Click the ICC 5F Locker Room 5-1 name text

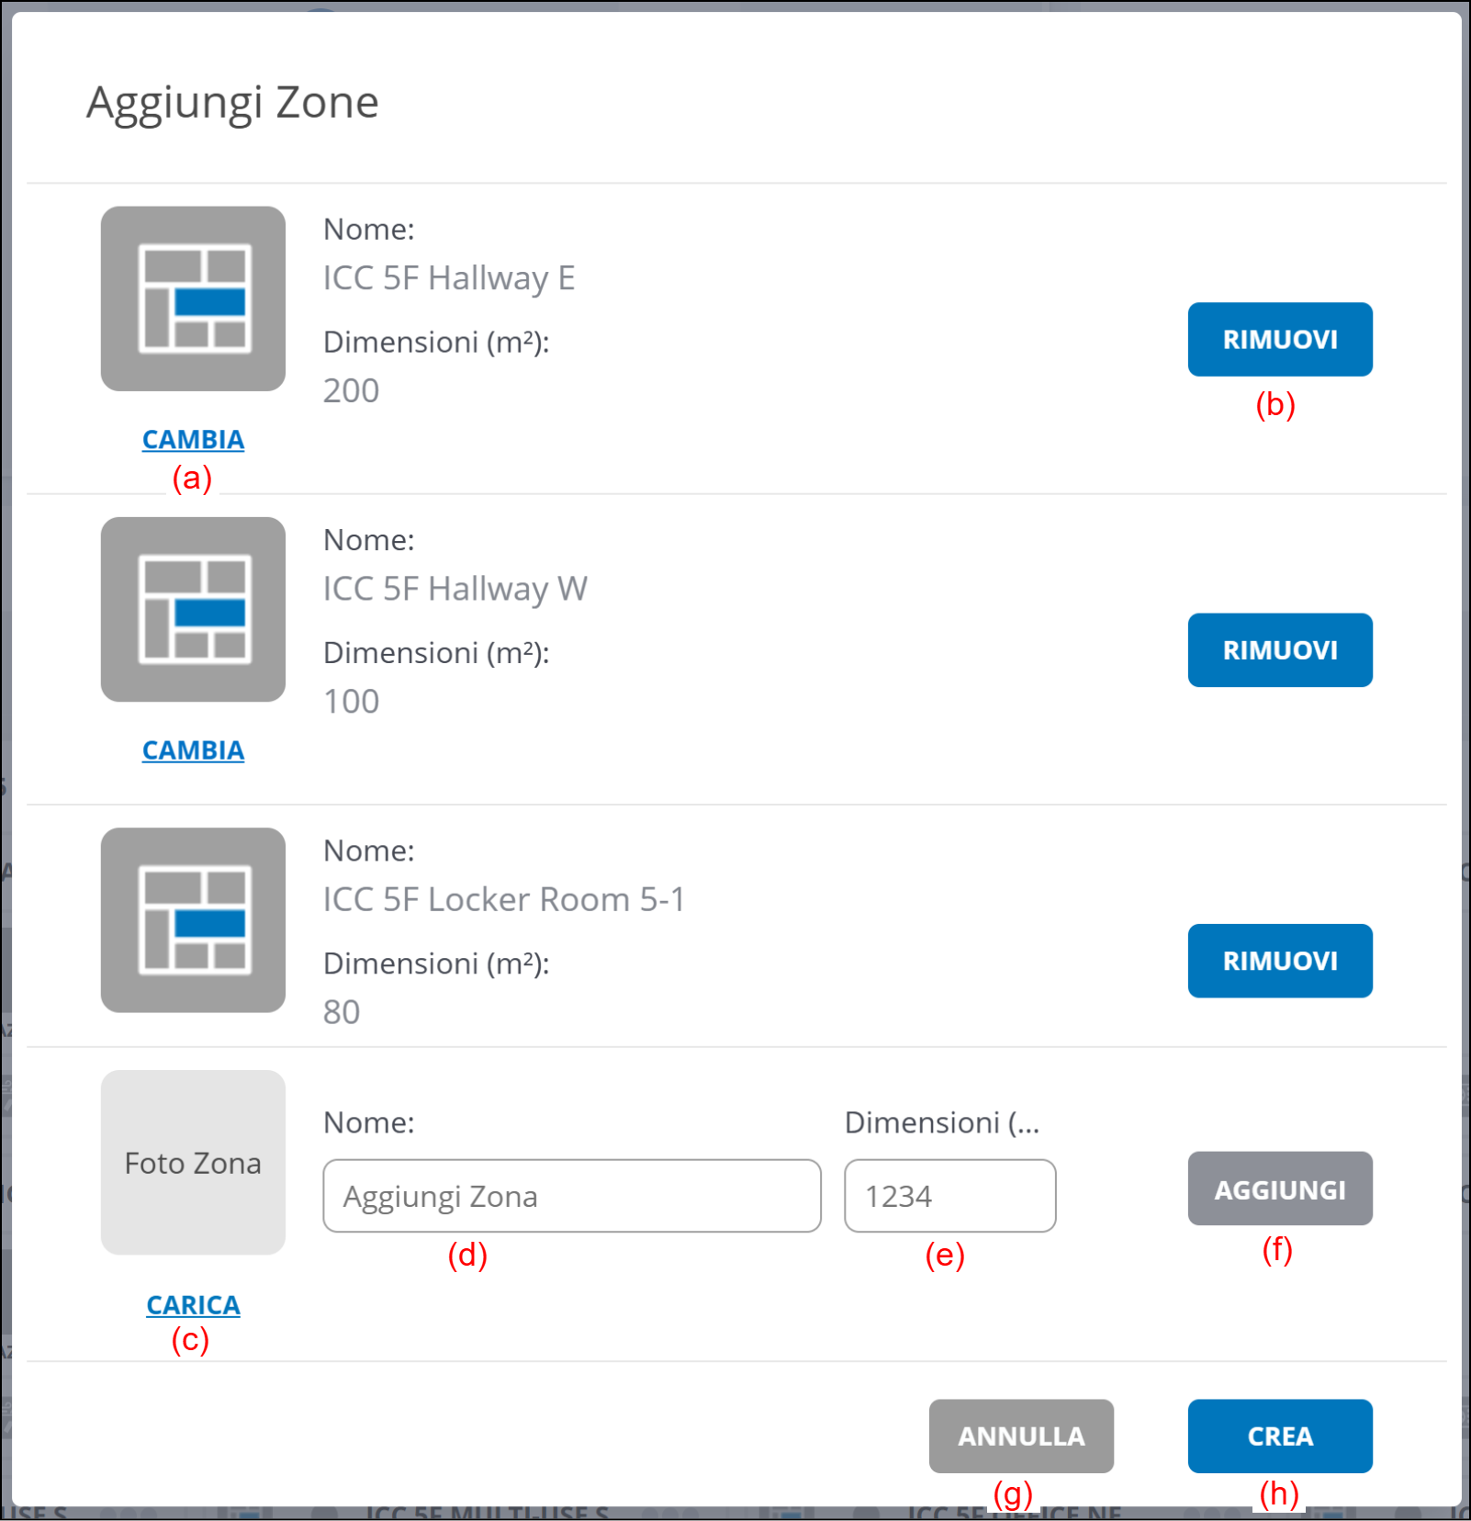(x=504, y=899)
